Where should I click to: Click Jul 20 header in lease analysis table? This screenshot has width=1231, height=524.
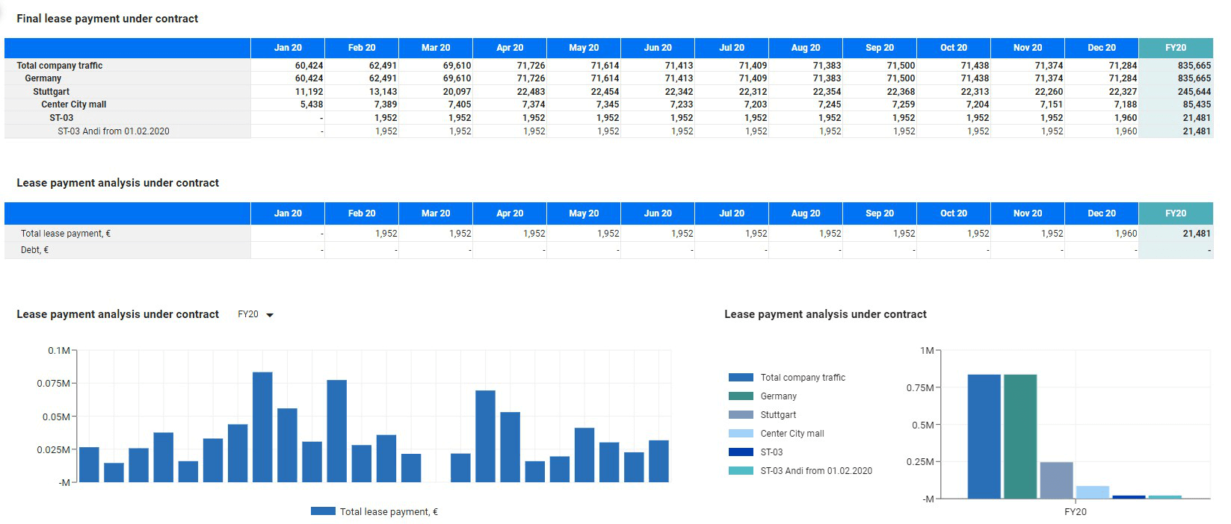tap(732, 213)
